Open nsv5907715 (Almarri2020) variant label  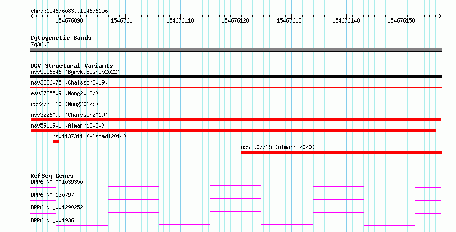(278, 147)
